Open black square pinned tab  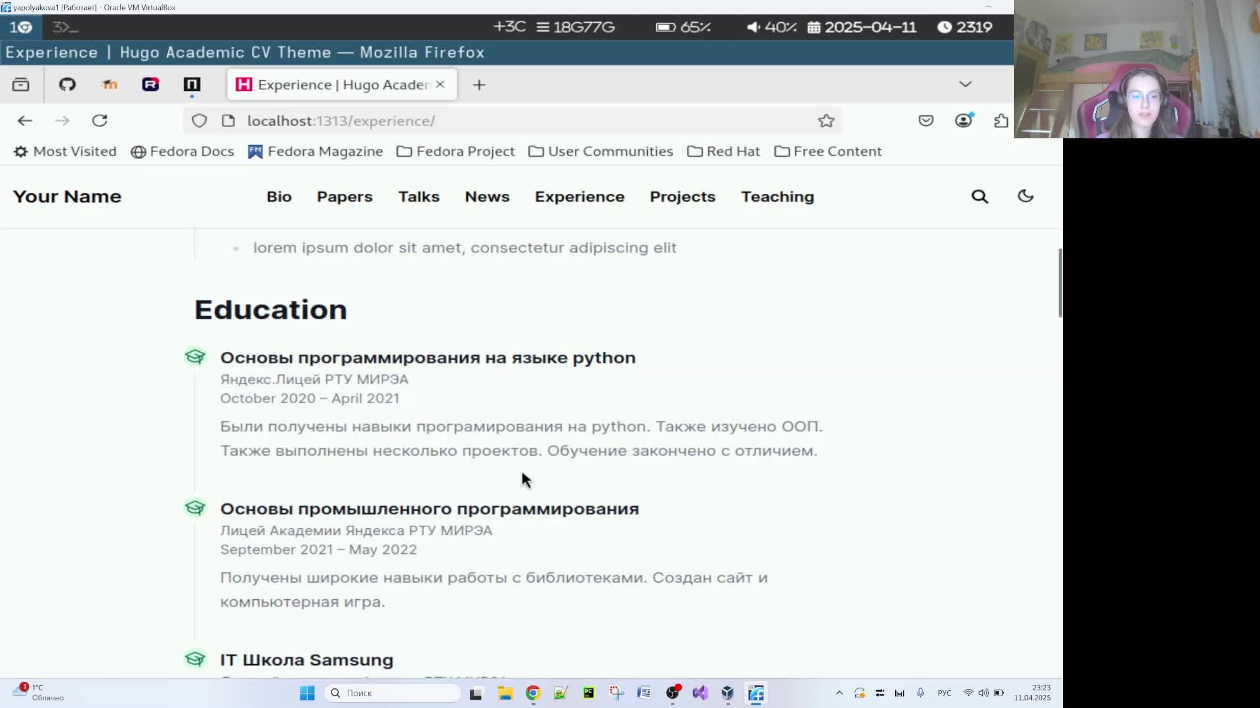tap(192, 85)
